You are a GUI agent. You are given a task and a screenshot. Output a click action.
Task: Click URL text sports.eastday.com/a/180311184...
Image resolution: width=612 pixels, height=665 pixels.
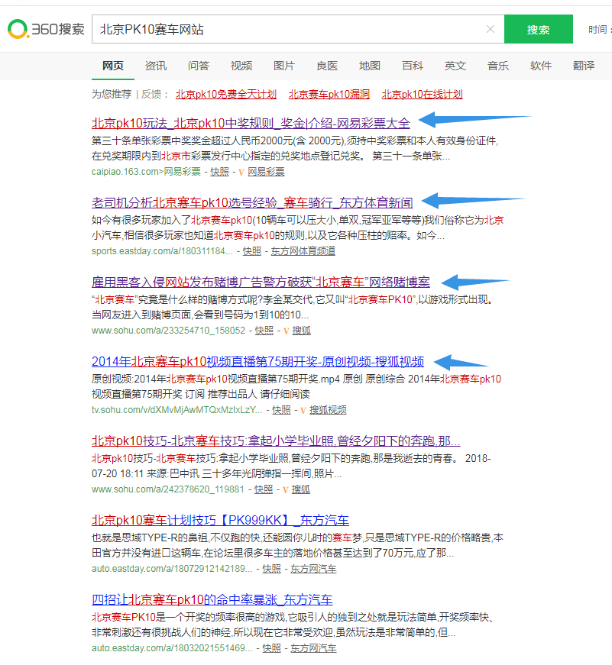(x=162, y=251)
